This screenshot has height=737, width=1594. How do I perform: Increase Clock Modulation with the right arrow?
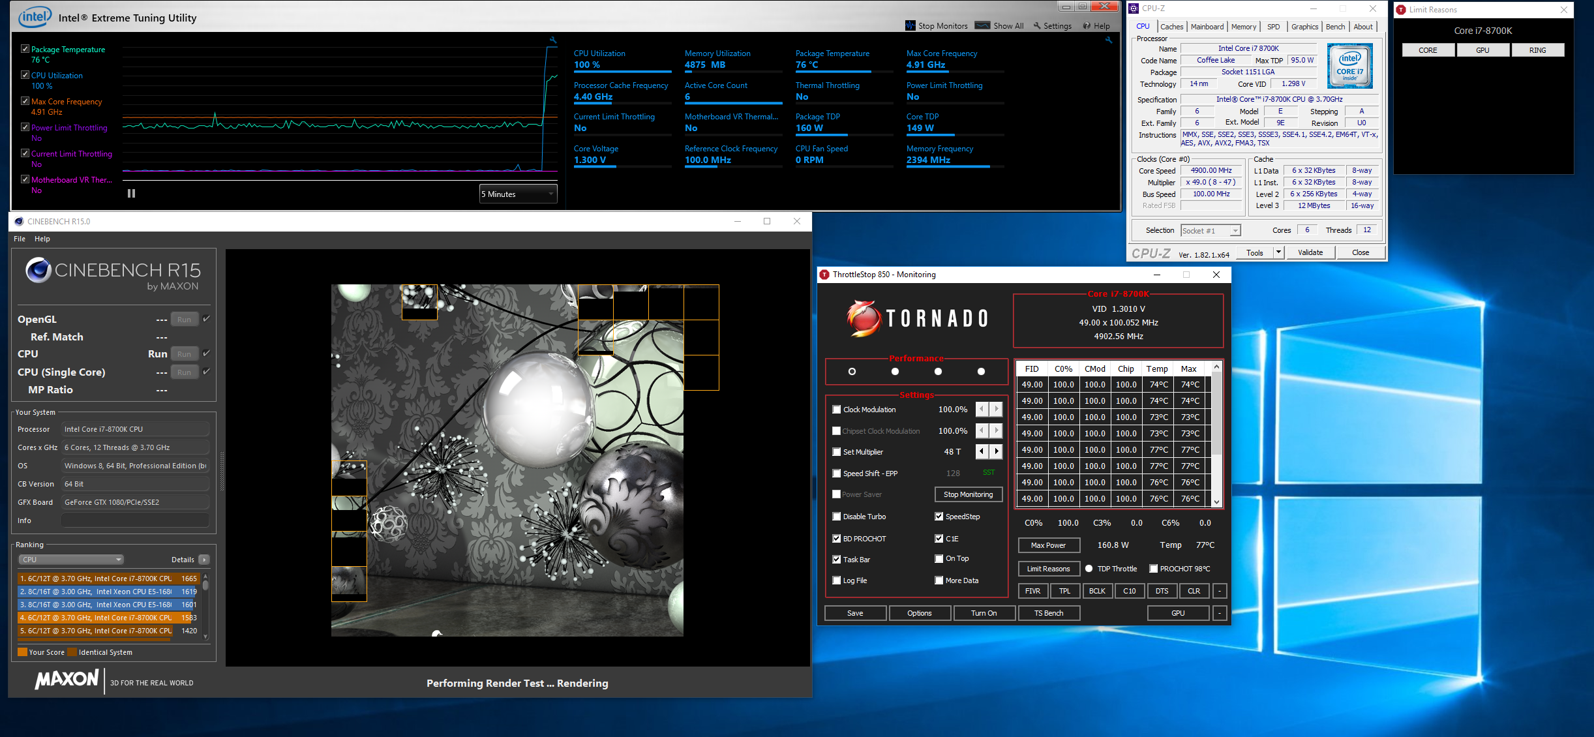pos(996,409)
